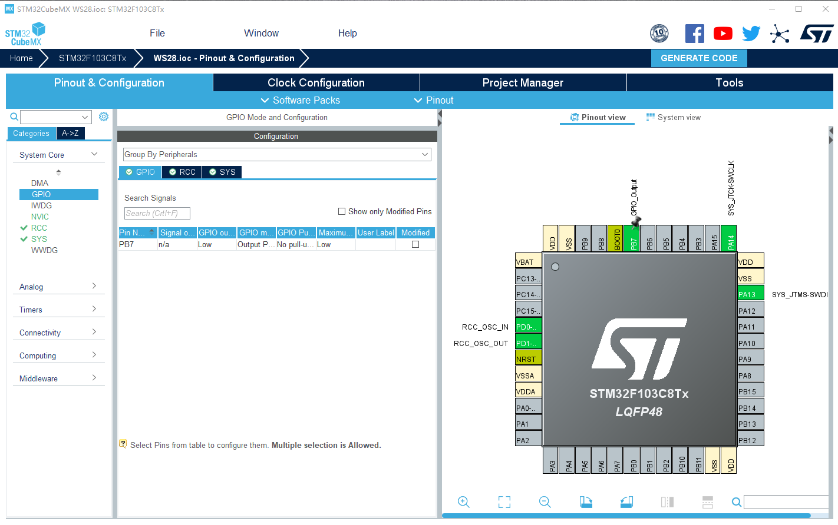Screen dimensions: 838x525
Task: Switch to the A->Z tab
Action: pyautogui.click(x=70, y=133)
